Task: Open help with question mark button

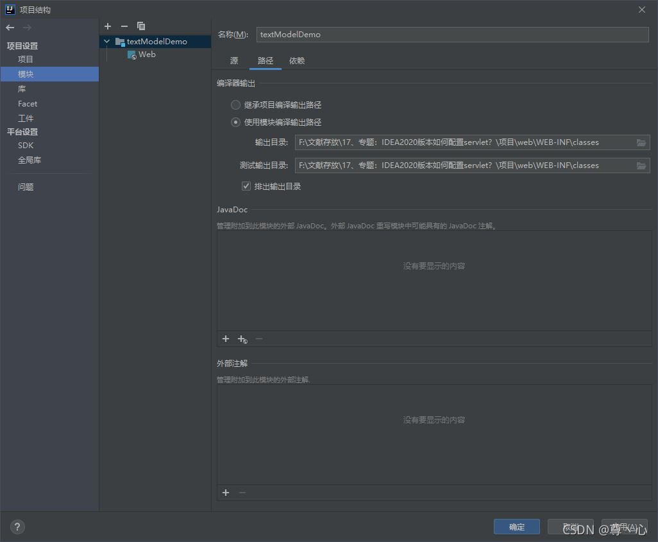Action: [x=17, y=527]
